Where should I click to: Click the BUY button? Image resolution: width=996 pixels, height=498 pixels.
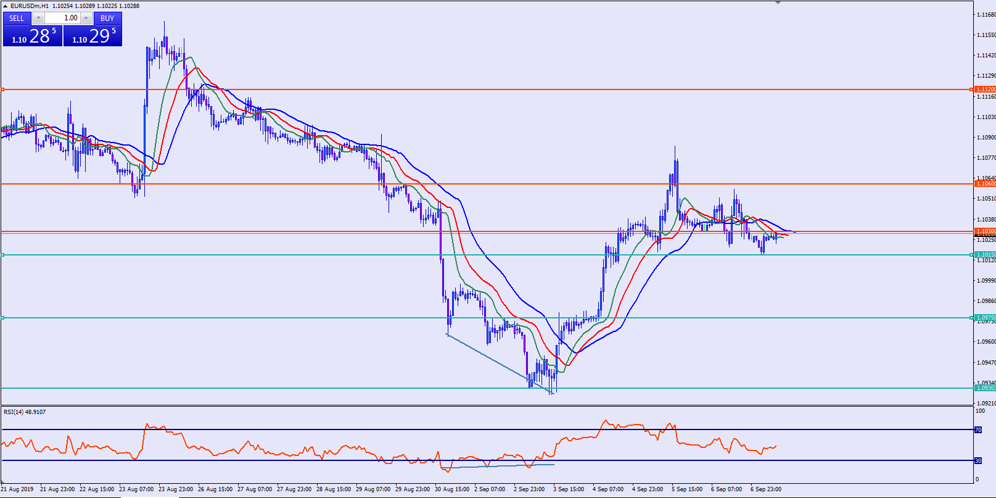point(107,19)
